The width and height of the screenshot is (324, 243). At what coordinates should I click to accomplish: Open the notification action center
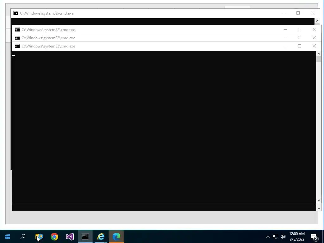(x=314, y=237)
